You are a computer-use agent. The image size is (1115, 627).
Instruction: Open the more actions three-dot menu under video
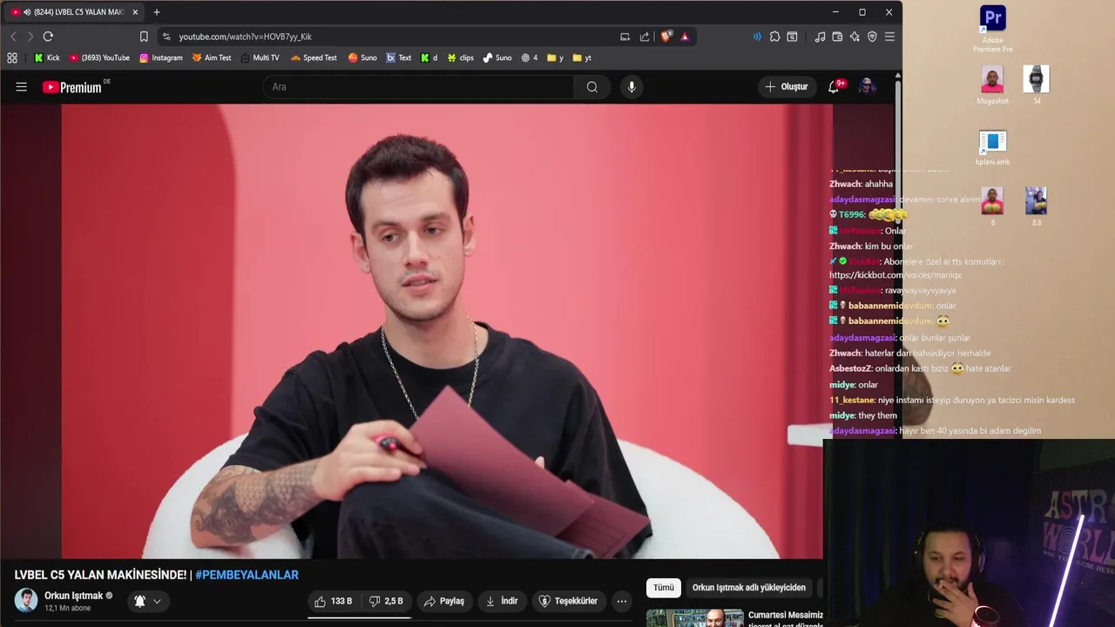[621, 601]
